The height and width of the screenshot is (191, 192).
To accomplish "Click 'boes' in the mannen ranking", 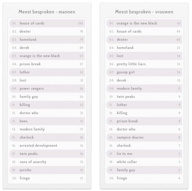I will click(x=47, y=121).
